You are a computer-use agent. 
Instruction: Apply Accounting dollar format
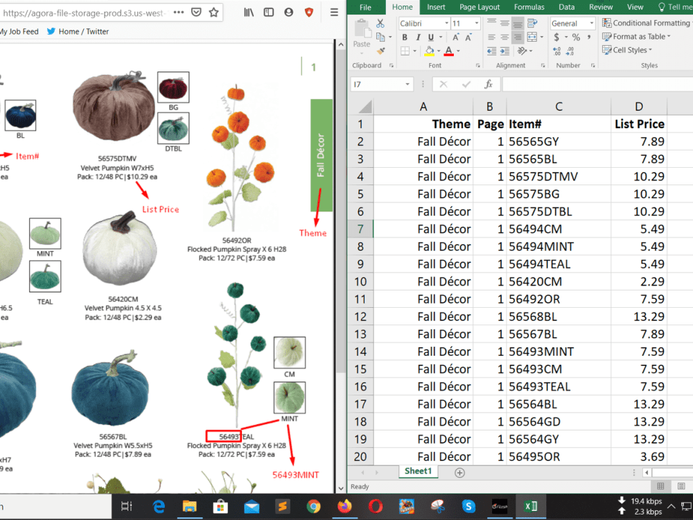point(557,37)
